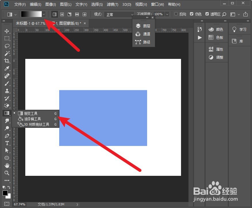The height and width of the screenshot is (208, 252).
Task: Choose radial gradient style
Action: [x=62, y=14]
